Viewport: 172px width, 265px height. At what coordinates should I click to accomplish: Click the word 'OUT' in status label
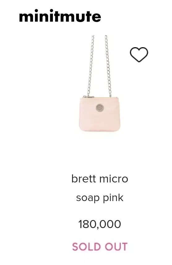pos(116,247)
